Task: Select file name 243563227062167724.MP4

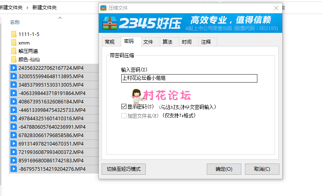Action: point(51,68)
